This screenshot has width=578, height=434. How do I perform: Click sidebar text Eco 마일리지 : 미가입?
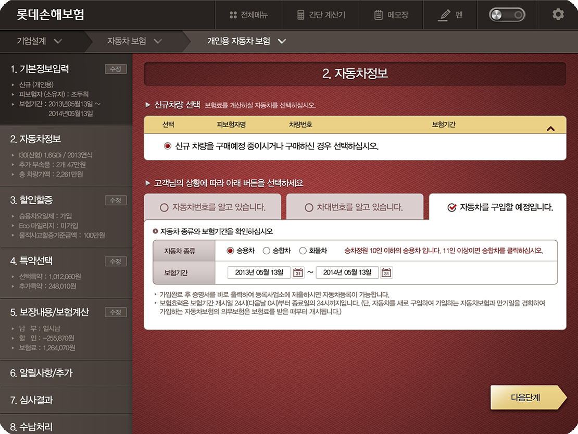(x=48, y=226)
